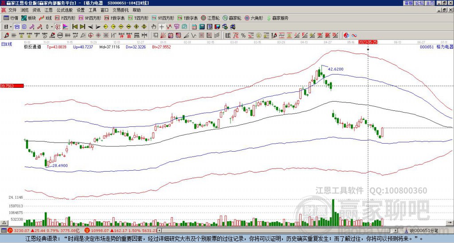This screenshot has width=454, height=243.
Task: Click the 收000651分笔 status entry
Action: (x=424, y=231)
